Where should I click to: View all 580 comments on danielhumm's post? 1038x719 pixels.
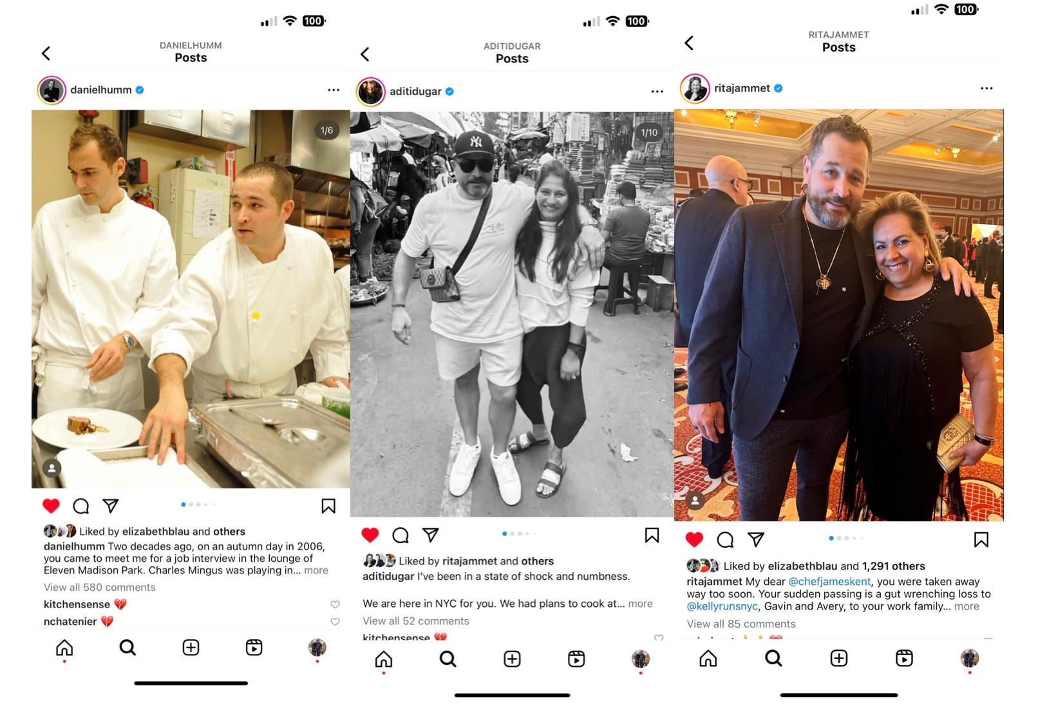pos(100,588)
